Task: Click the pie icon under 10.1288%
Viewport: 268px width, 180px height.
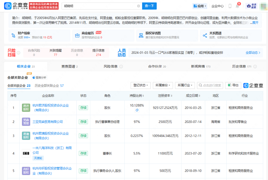Action: (137, 110)
